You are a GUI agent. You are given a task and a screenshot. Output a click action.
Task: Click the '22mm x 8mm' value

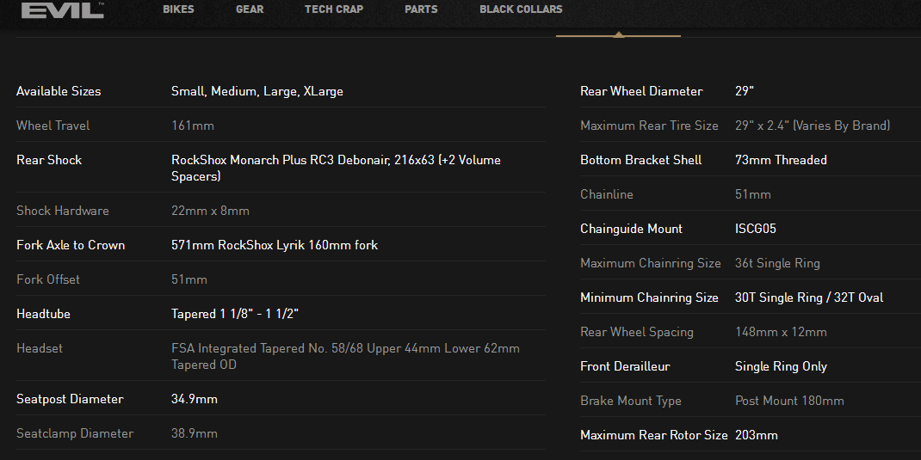pyautogui.click(x=210, y=211)
